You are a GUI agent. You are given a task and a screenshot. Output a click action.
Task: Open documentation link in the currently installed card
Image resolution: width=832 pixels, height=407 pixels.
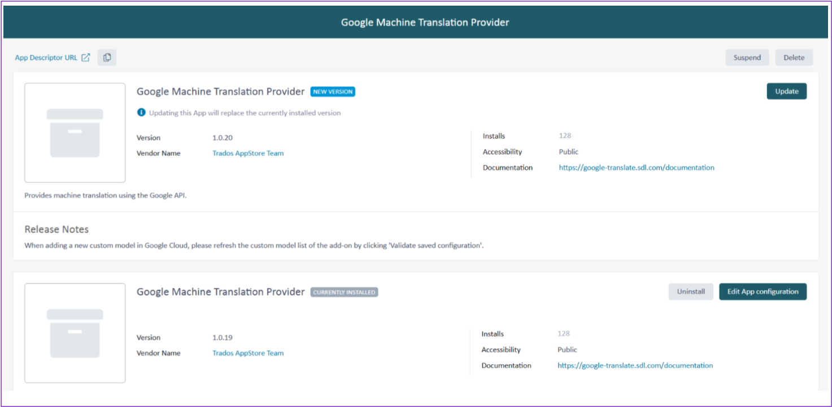click(635, 365)
